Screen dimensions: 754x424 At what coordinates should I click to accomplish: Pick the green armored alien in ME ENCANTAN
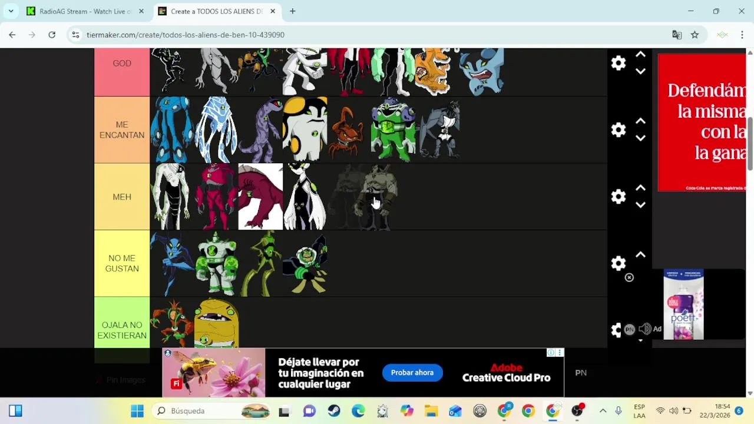pos(393,130)
